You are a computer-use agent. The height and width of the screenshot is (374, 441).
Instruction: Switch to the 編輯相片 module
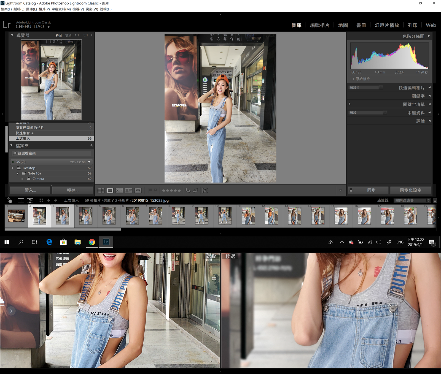[319, 25]
